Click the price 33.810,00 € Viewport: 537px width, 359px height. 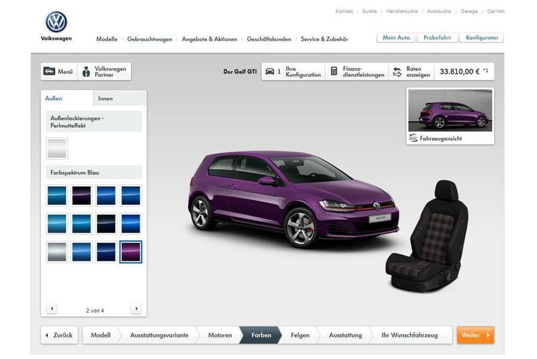[x=460, y=71]
